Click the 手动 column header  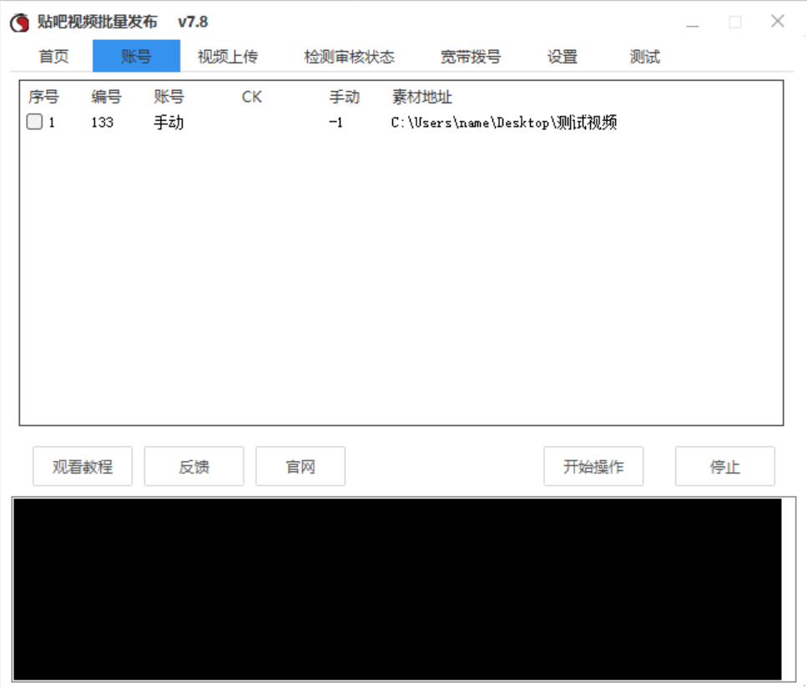[x=345, y=97]
